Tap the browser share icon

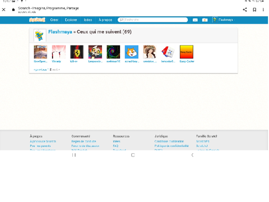[x=245, y=10]
